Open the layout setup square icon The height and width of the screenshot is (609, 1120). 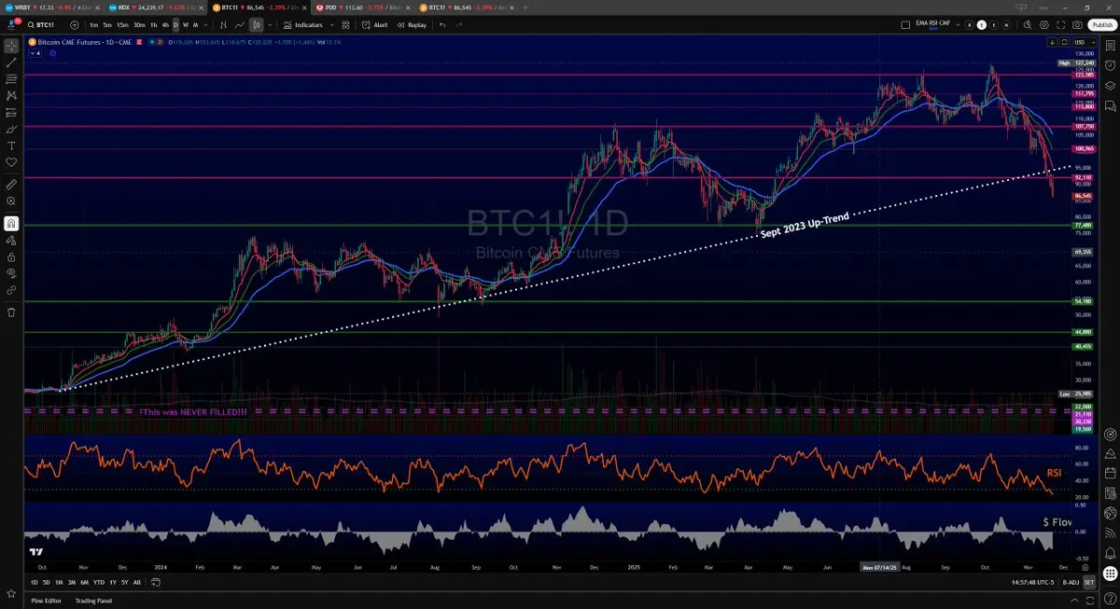click(x=905, y=25)
